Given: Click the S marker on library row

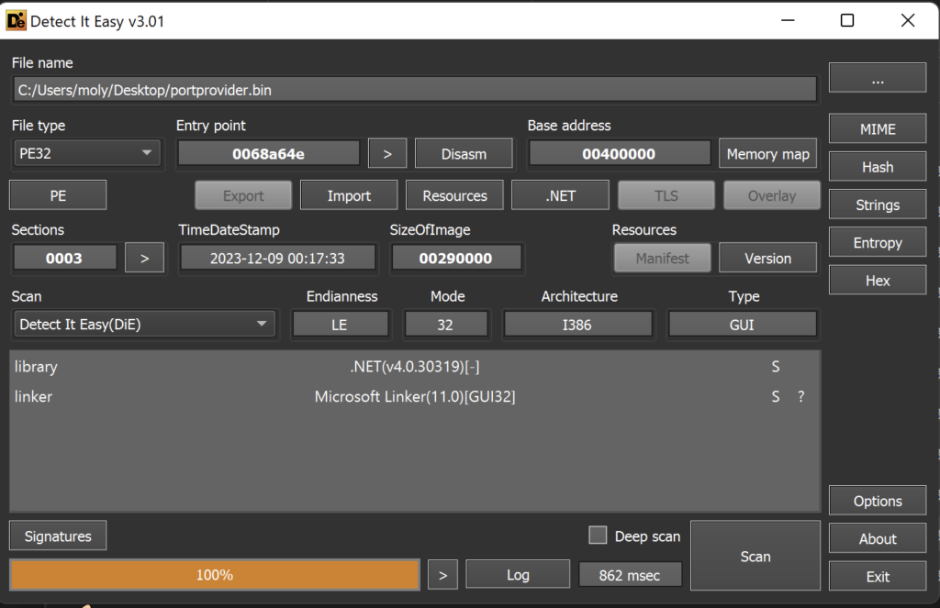Looking at the screenshot, I should 776,367.
